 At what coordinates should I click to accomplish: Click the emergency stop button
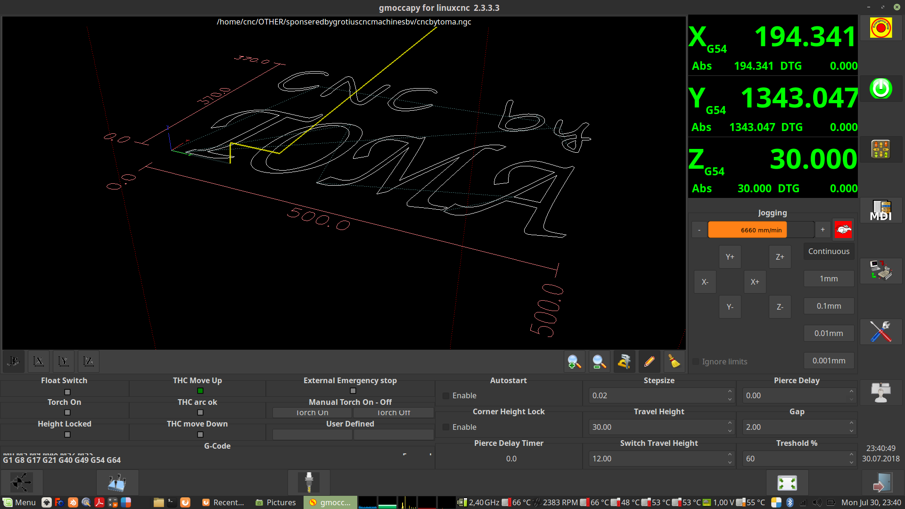880,28
